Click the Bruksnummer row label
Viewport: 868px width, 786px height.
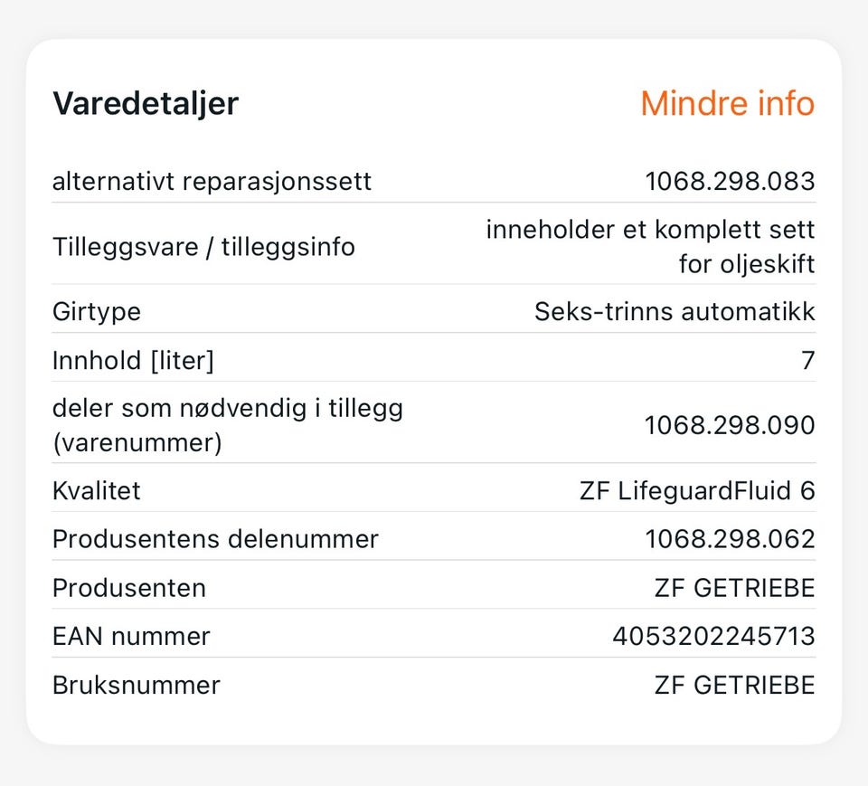136,685
